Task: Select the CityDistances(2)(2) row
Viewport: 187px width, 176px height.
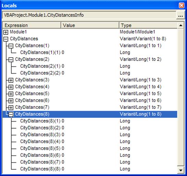Action: (90, 73)
